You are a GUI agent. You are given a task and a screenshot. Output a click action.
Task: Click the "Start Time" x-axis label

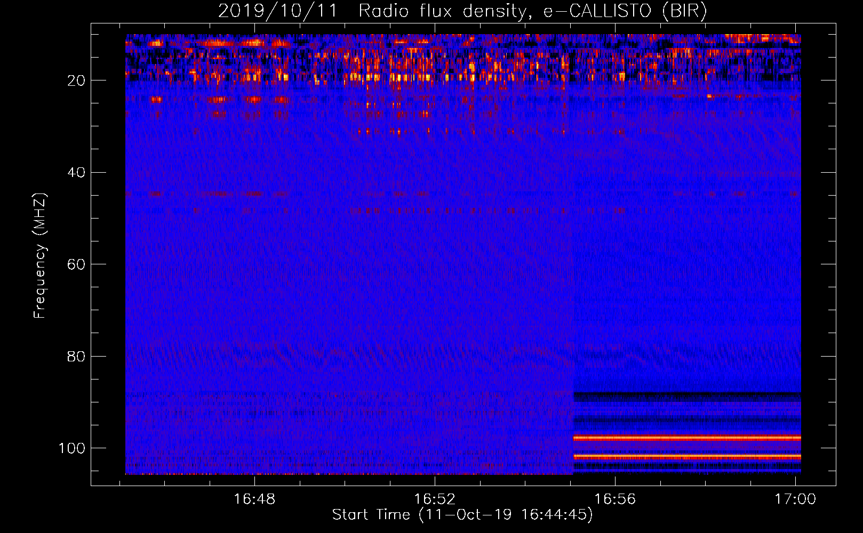point(462,515)
